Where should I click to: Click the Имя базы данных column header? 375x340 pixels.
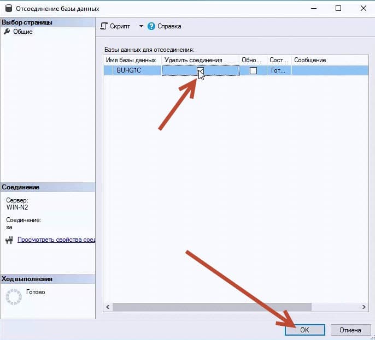pyautogui.click(x=131, y=60)
